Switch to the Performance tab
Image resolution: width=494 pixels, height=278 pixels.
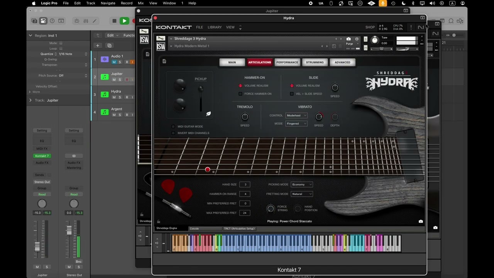[x=287, y=62]
